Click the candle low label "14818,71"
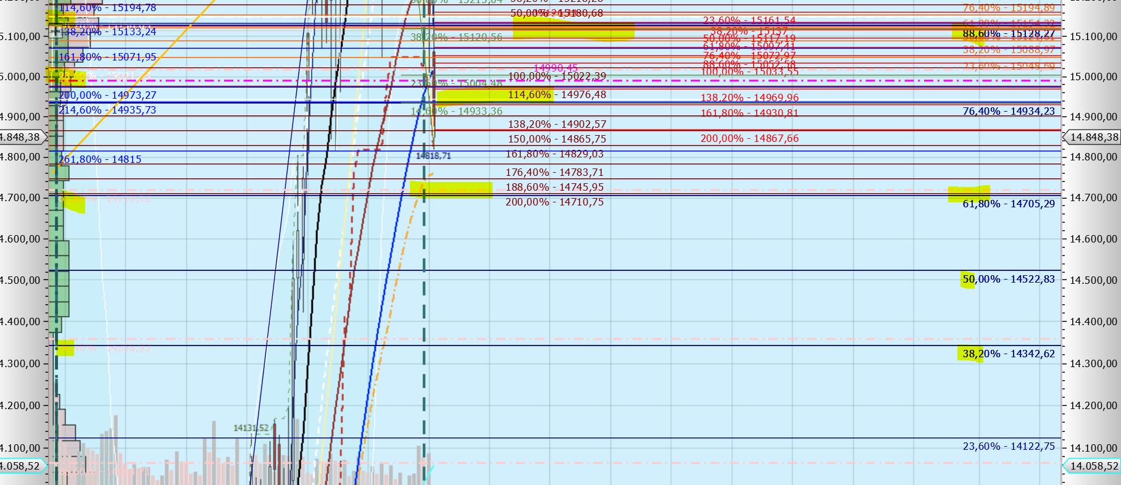This screenshot has height=485, width=1121. (433, 155)
